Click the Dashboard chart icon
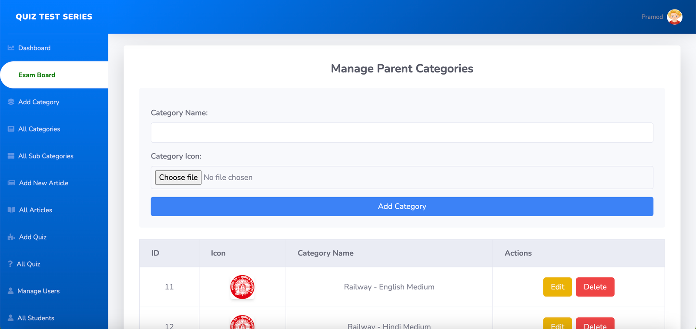696x329 pixels. [x=11, y=48]
